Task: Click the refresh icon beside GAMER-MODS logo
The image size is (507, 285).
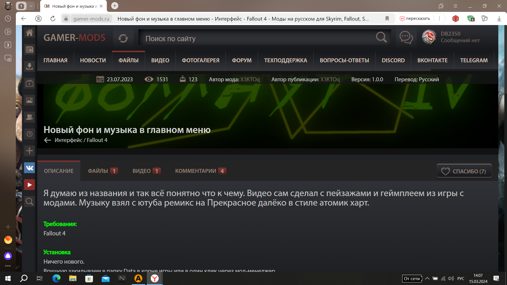Action: [123, 38]
